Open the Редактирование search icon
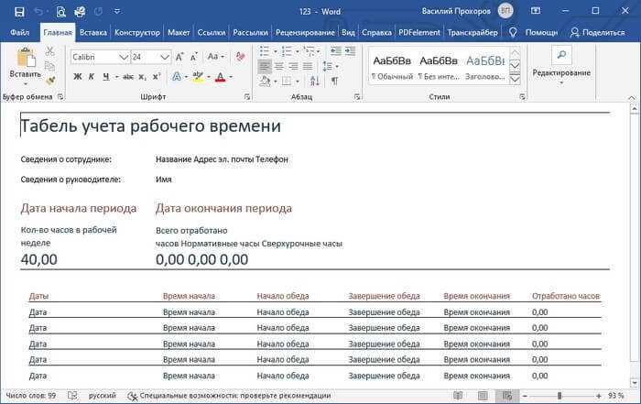Image resolution: width=641 pixels, height=404 pixels. (x=561, y=55)
